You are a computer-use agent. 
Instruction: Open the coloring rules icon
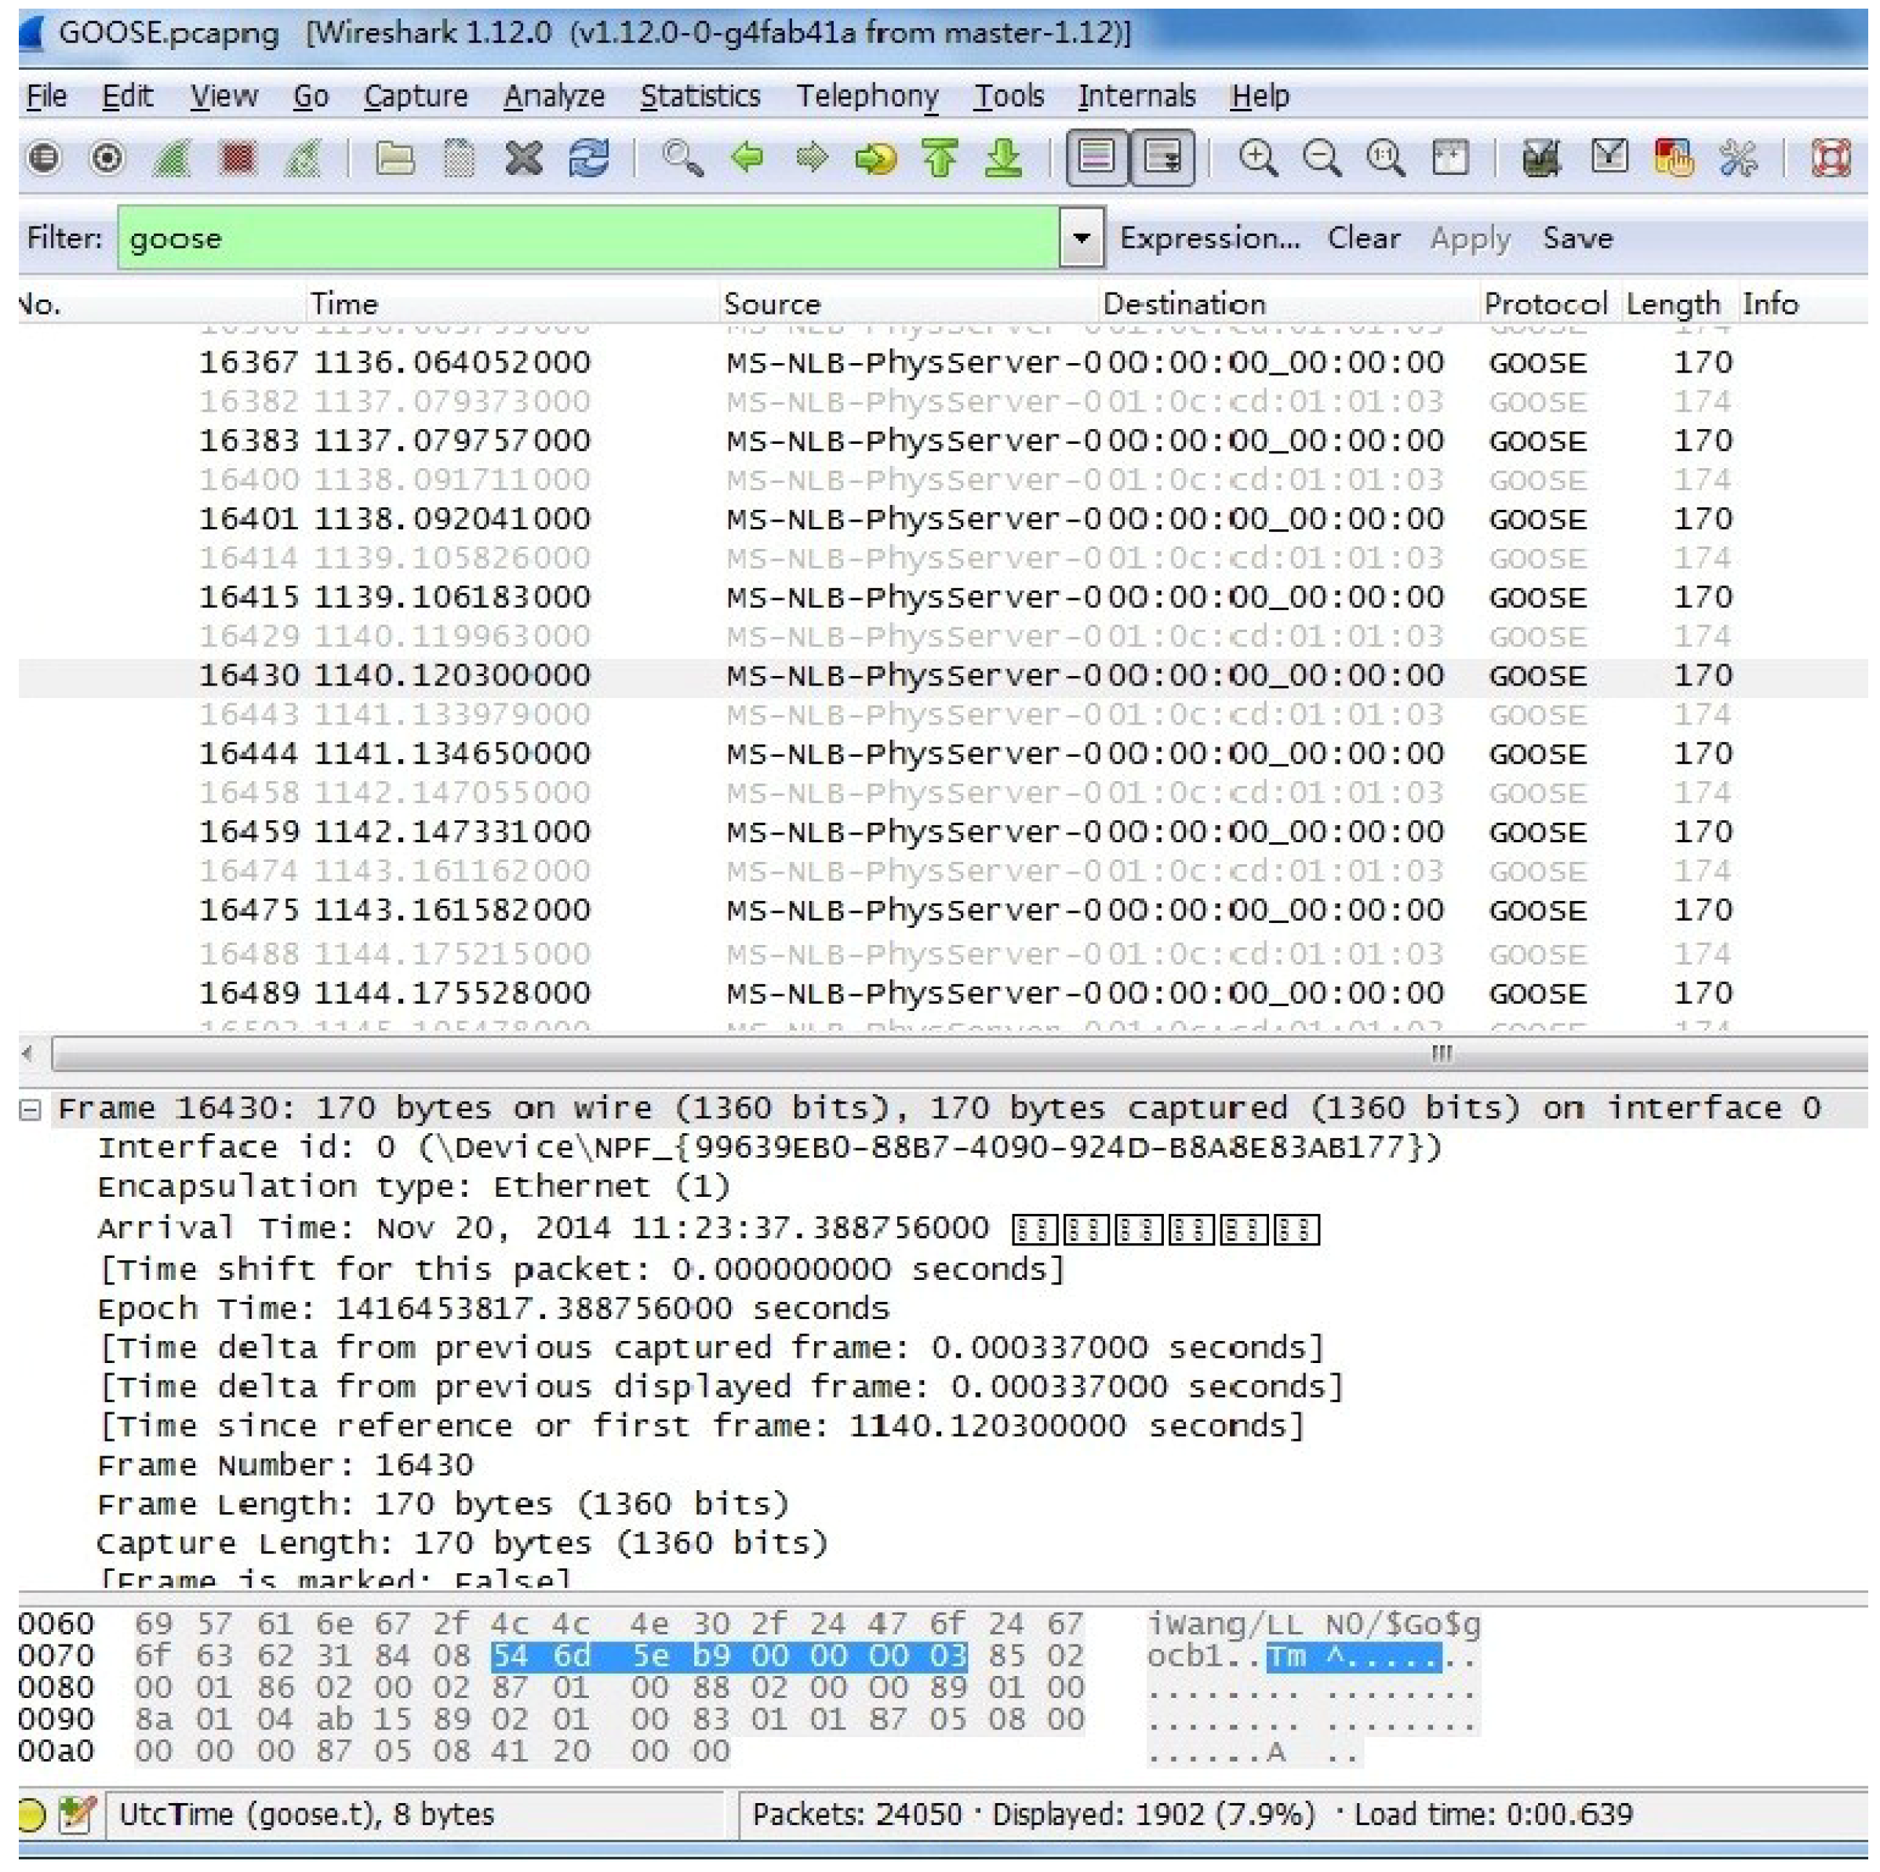coord(1673,158)
